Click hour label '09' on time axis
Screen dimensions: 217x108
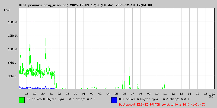[149, 94]
